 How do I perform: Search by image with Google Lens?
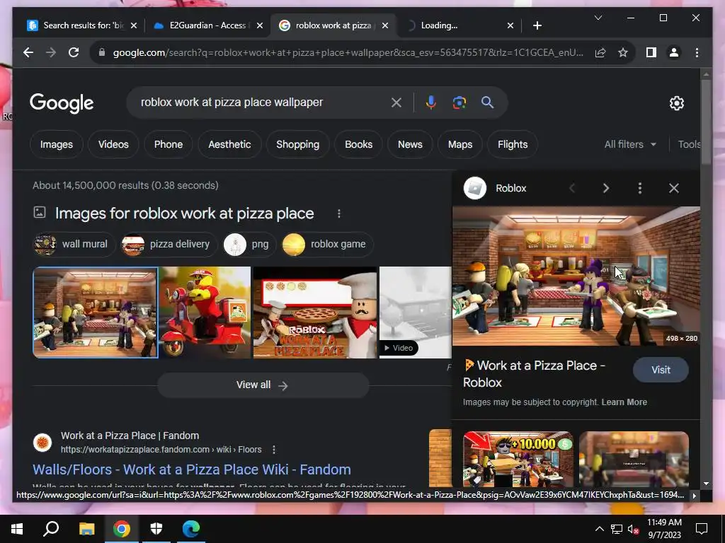tap(459, 103)
